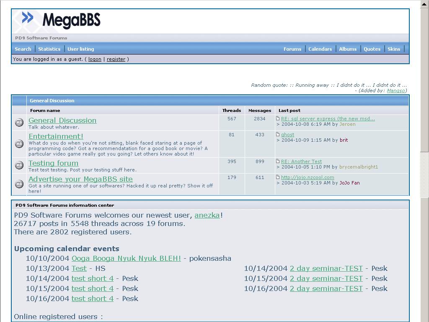Open the http://jojo.nzcool.com post link
This screenshot has width=429, height=322.
pyautogui.click(x=308, y=177)
